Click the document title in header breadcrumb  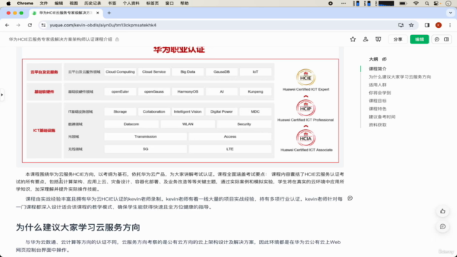(x=60, y=39)
